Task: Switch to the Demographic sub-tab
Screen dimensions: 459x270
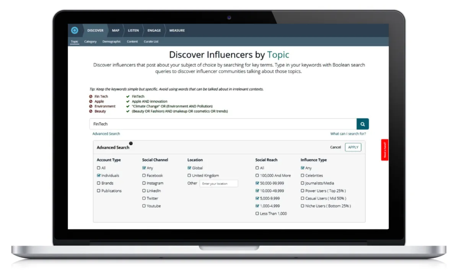Action: (112, 42)
